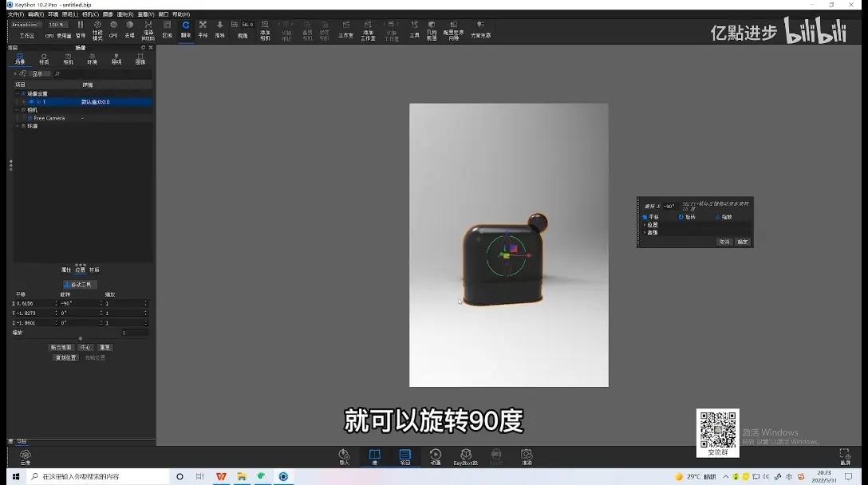The height and width of the screenshot is (485, 868).
Task: Expand the 位置 section in move dialog
Action: [650, 225]
